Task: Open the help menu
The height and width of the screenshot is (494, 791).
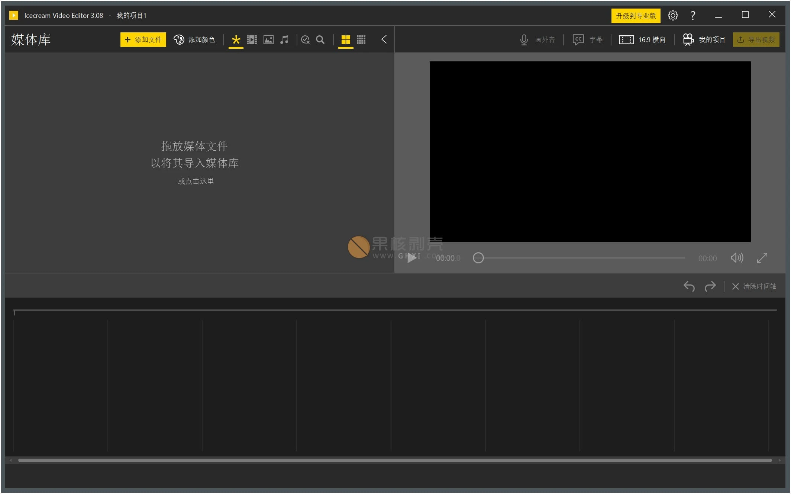Action: pos(692,15)
